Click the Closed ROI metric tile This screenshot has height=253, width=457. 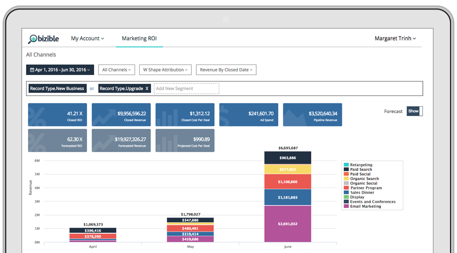click(x=58, y=115)
